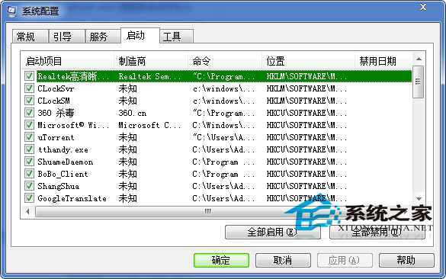
Task: Click the 全部禁用 button
Action: [377, 232]
